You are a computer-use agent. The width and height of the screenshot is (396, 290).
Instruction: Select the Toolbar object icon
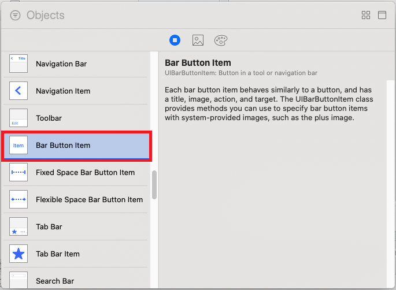click(18, 118)
